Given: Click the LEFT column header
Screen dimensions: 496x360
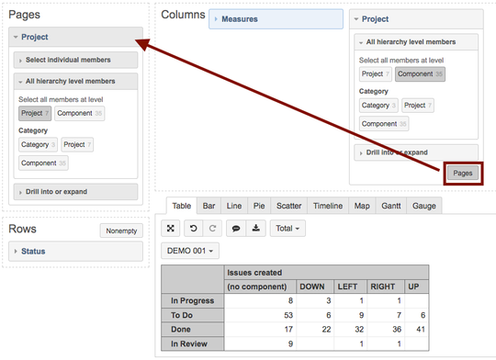Looking at the screenshot, I should coord(351,287).
